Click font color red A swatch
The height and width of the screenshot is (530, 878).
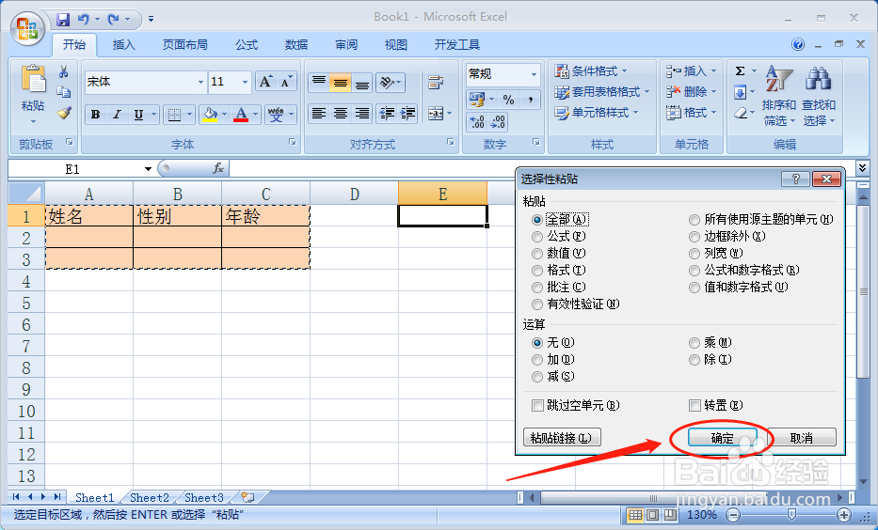241,115
